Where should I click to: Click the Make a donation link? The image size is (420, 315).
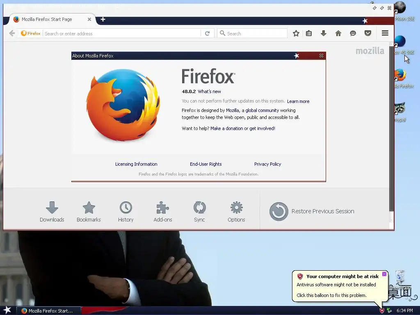pyautogui.click(x=226, y=128)
